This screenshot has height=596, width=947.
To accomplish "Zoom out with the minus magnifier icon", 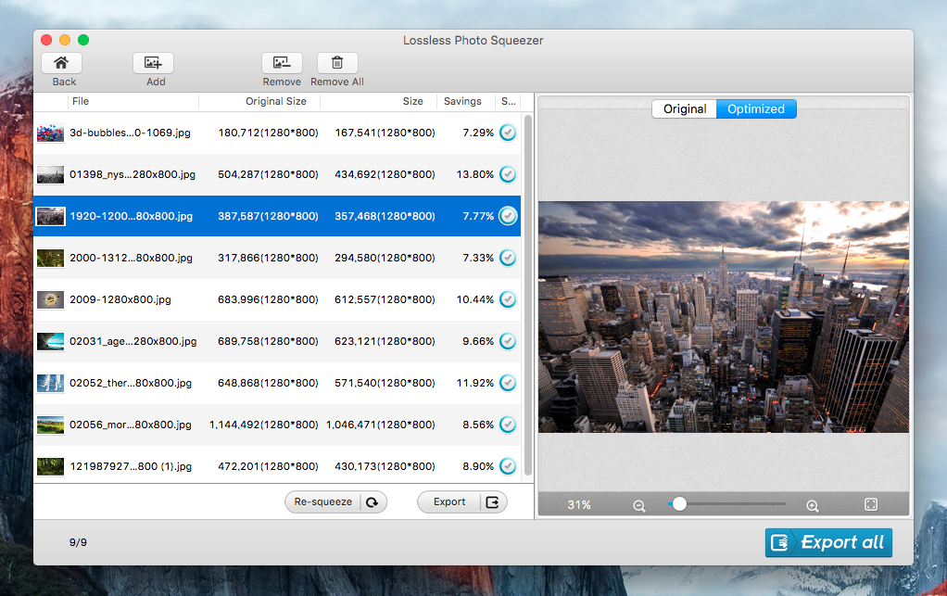I will 638,505.
